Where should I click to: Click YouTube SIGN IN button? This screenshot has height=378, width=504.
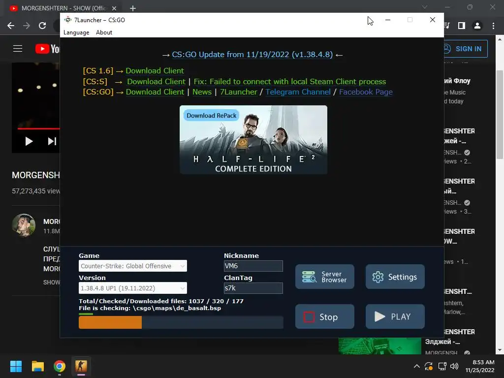coord(466,49)
